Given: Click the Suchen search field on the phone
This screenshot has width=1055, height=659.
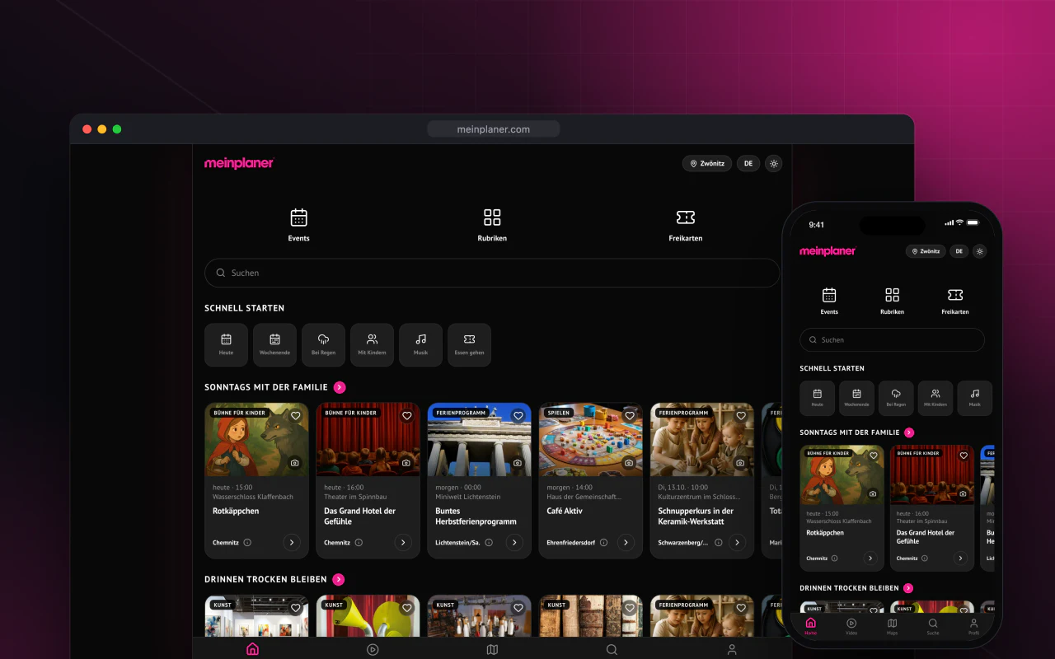Looking at the screenshot, I should pyautogui.click(x=892, y=339).
